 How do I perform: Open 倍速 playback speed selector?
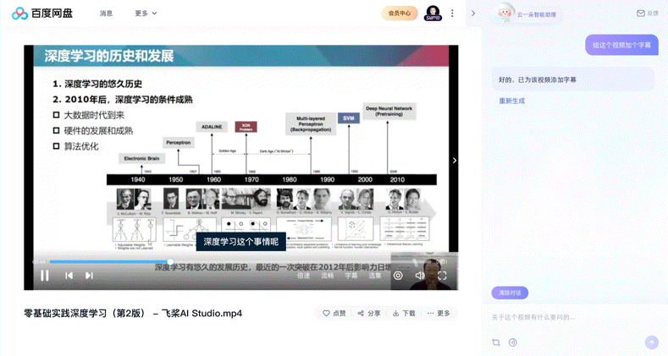coord(303,276)
